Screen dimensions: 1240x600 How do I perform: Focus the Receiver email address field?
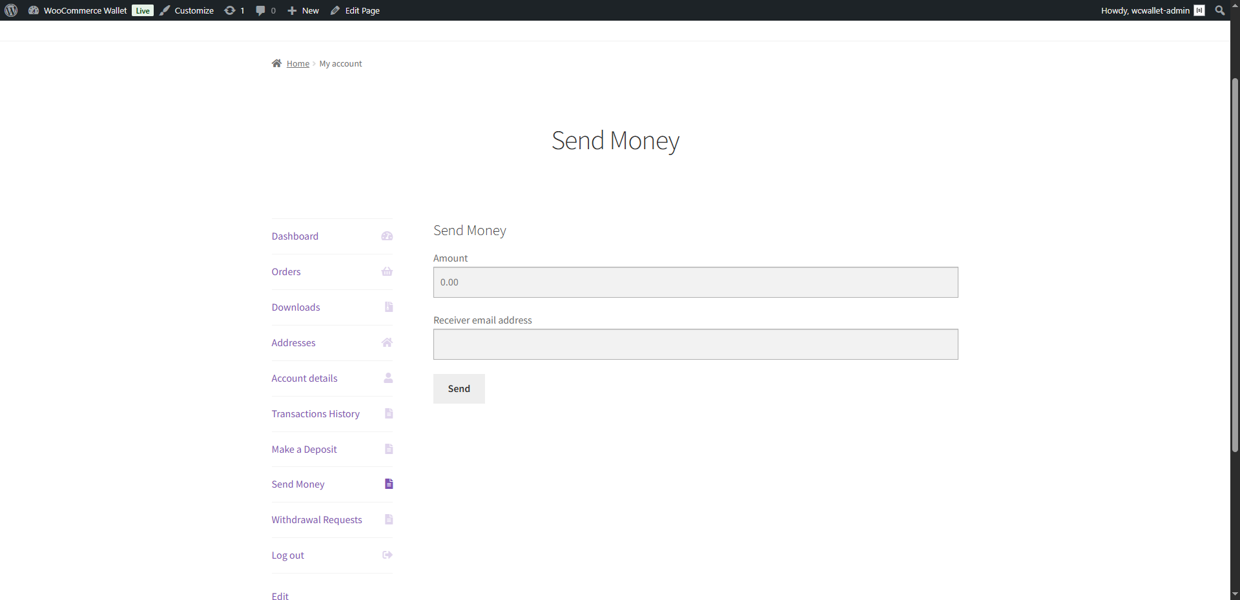(x=696, y=344)
